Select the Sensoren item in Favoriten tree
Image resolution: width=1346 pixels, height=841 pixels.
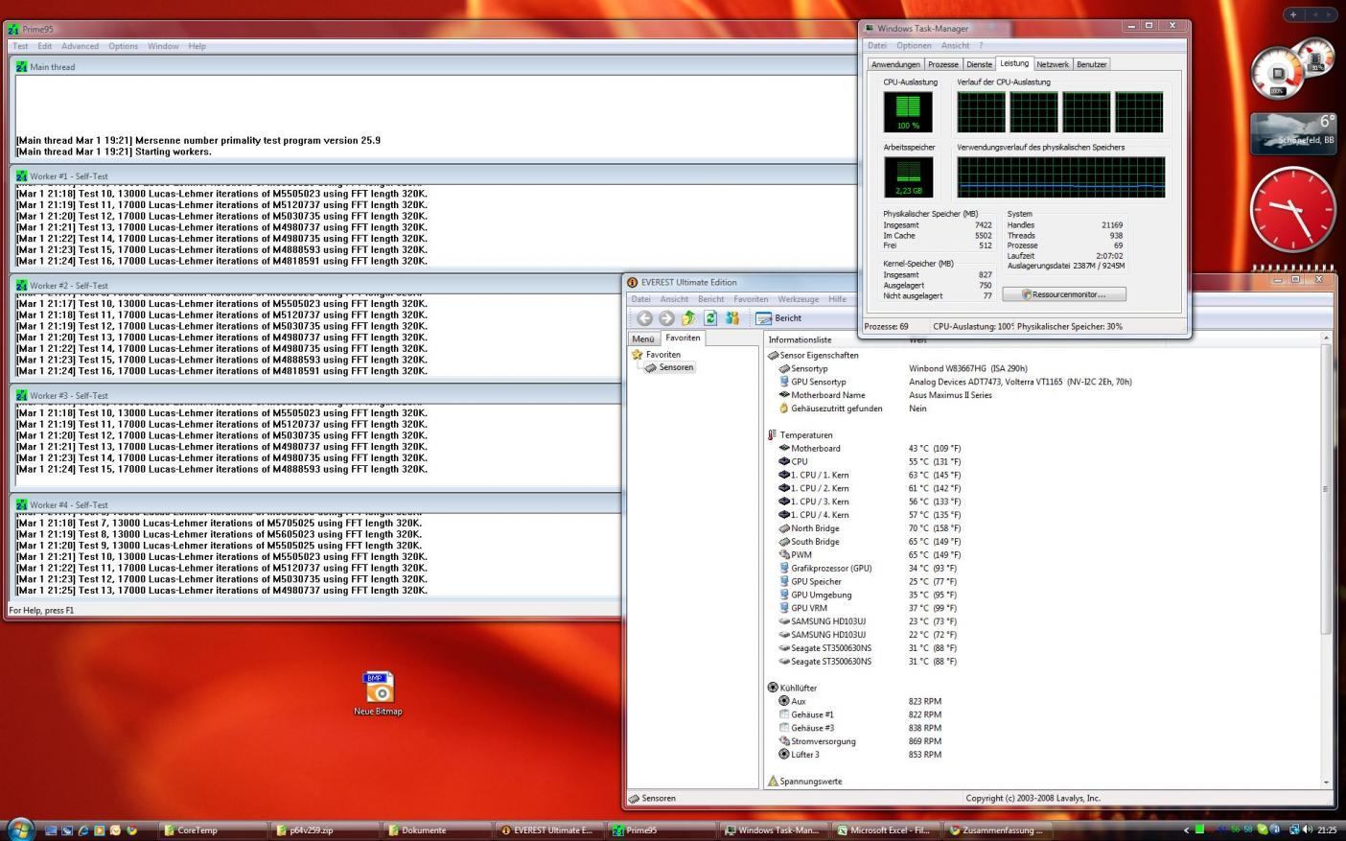pos(669,367)
